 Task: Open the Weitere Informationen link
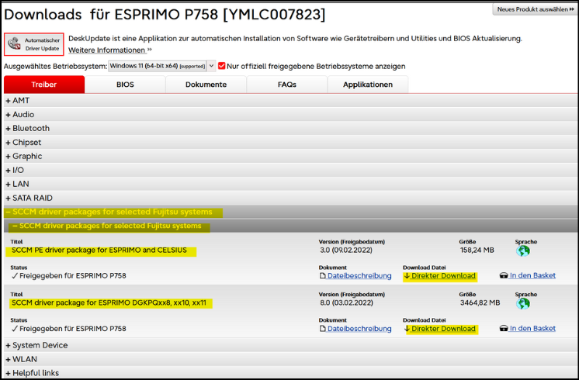tap(110, 50)
